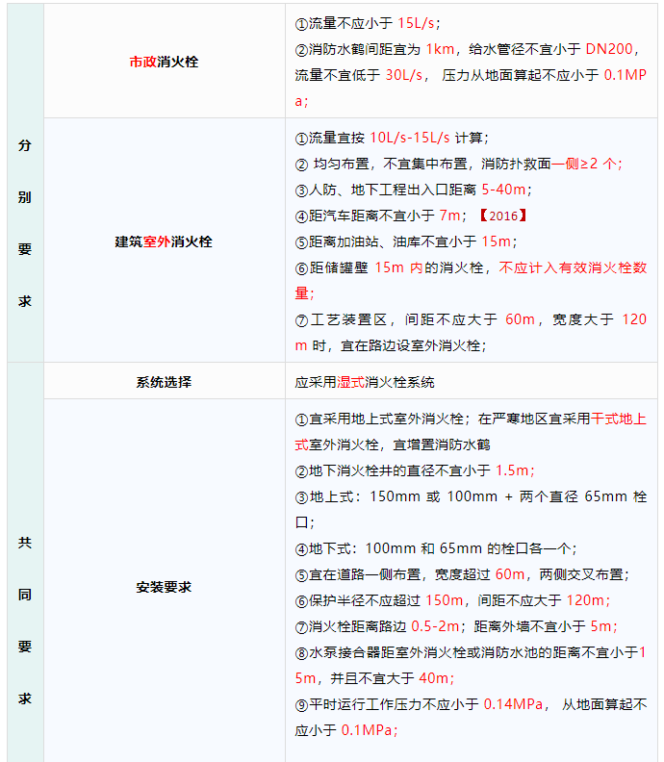
Task: Click the red 10L/s-15L/s flow range
Action: (x=409, y=138)
